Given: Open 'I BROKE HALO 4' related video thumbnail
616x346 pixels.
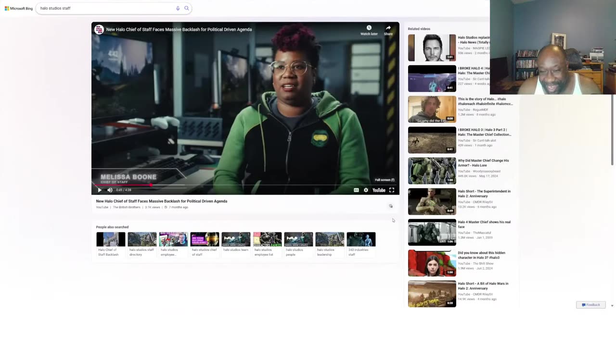Looking at the screenshot, I should [432, 78].
